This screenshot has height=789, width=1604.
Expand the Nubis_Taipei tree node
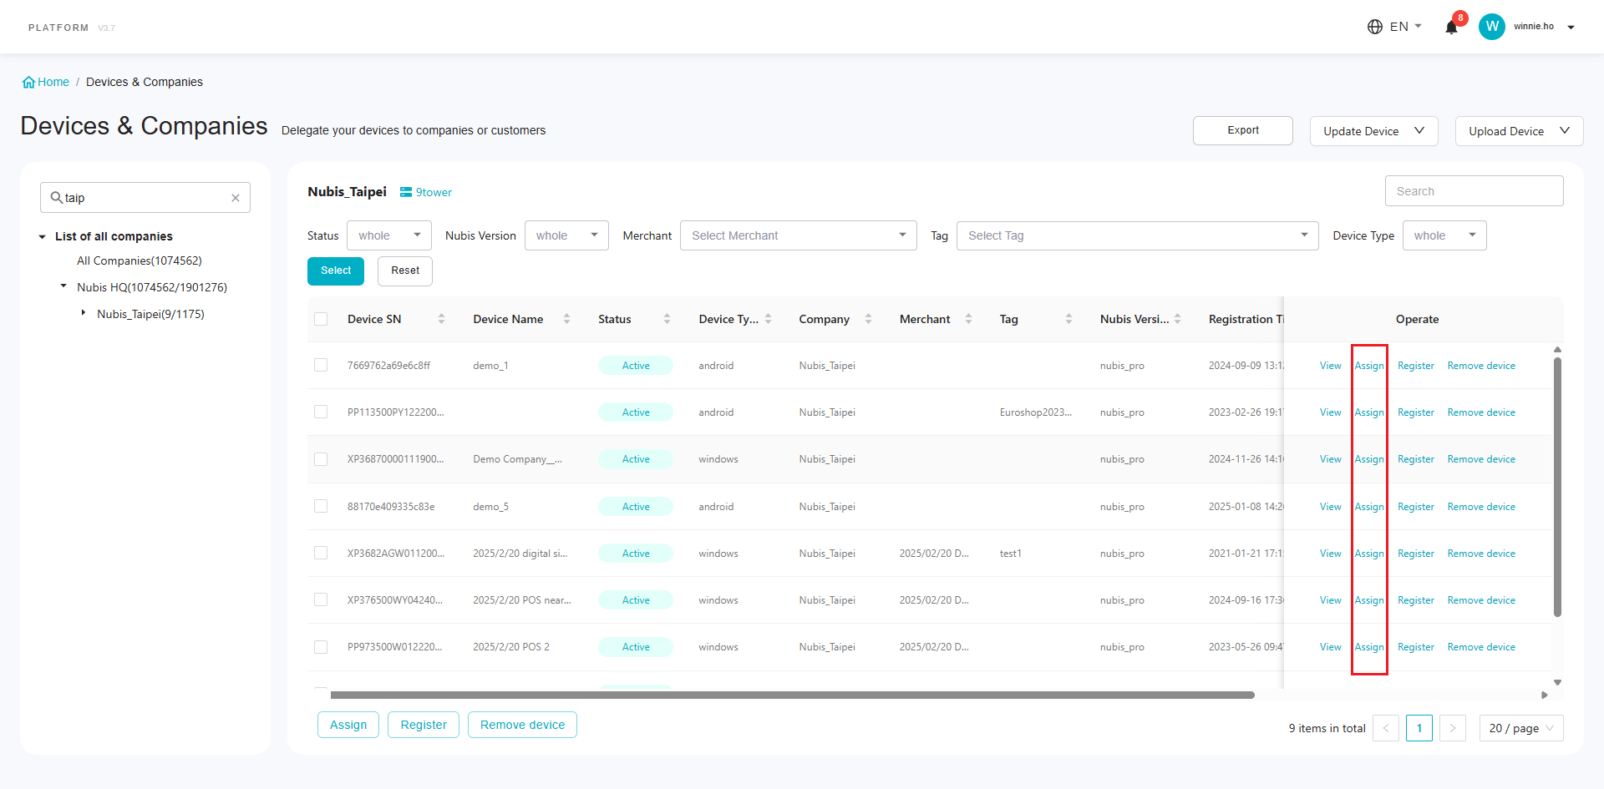coord(84,313)
